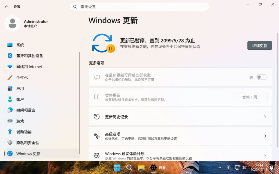This screenshot has width=279, height=174.
Task: Click the volume icon in system tray
Action: 244,167
